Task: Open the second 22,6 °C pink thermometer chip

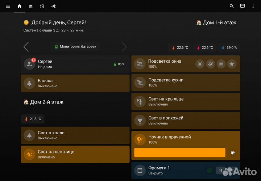Action: [205, 48]
